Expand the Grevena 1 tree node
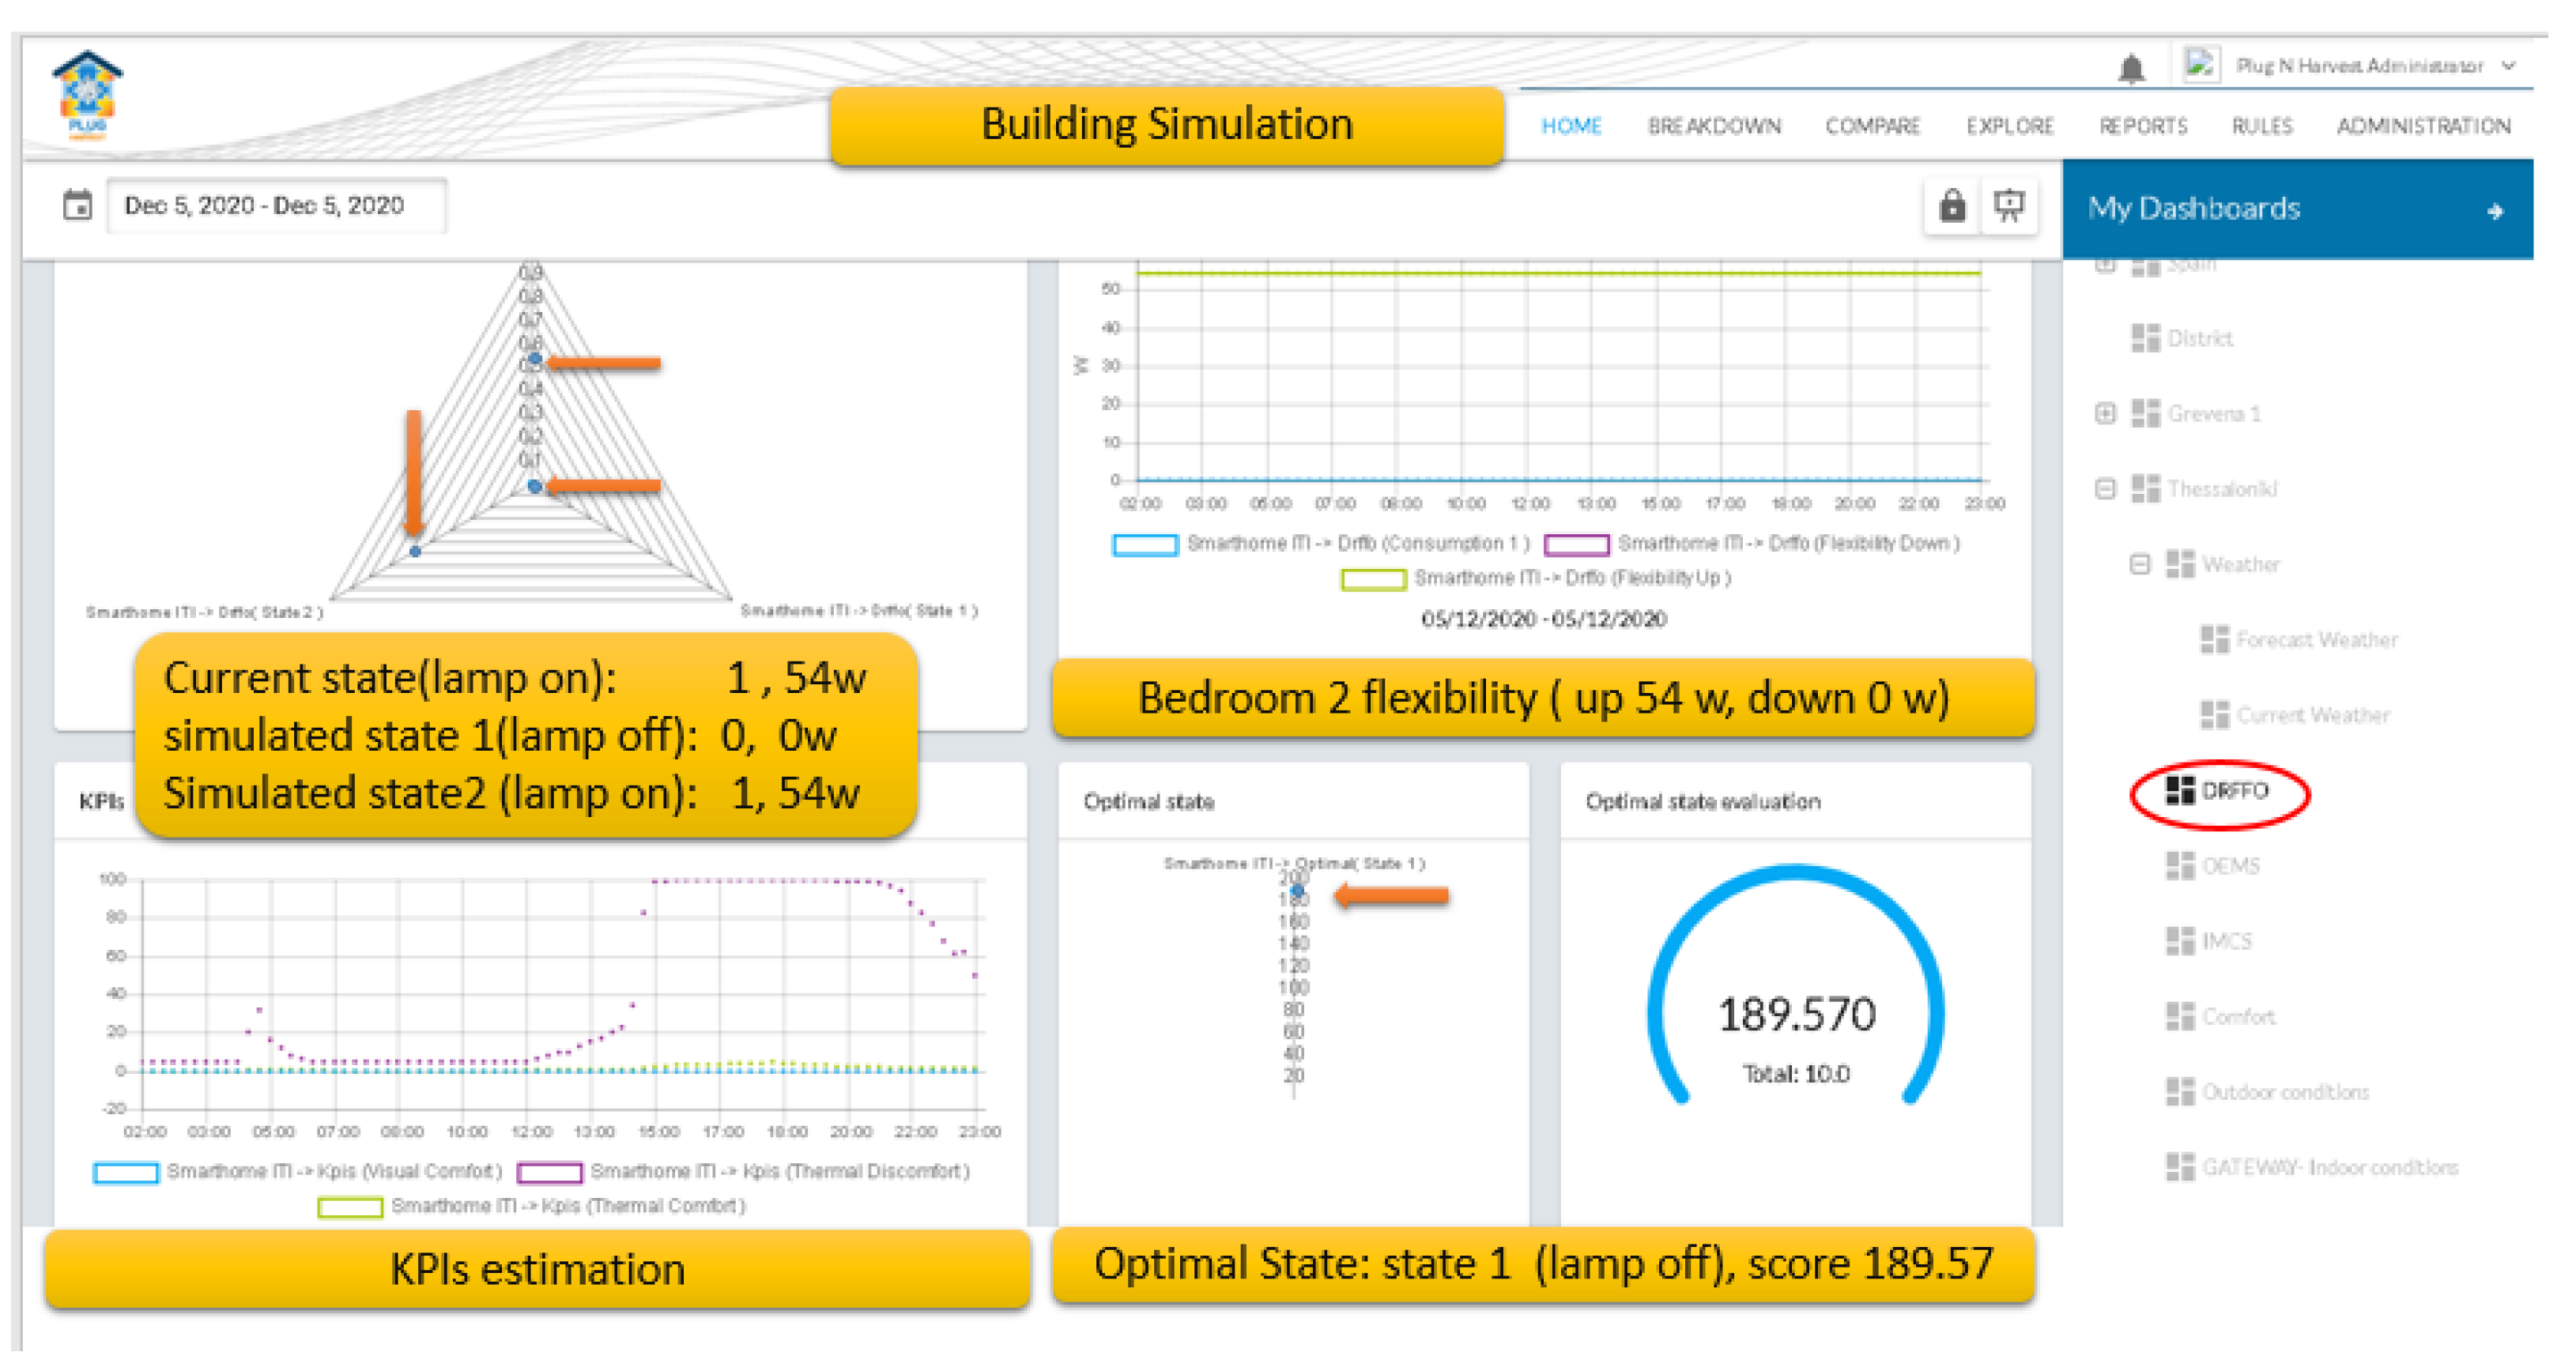Viewport: 2576px width, 1371px height. tap(2105, 414)
